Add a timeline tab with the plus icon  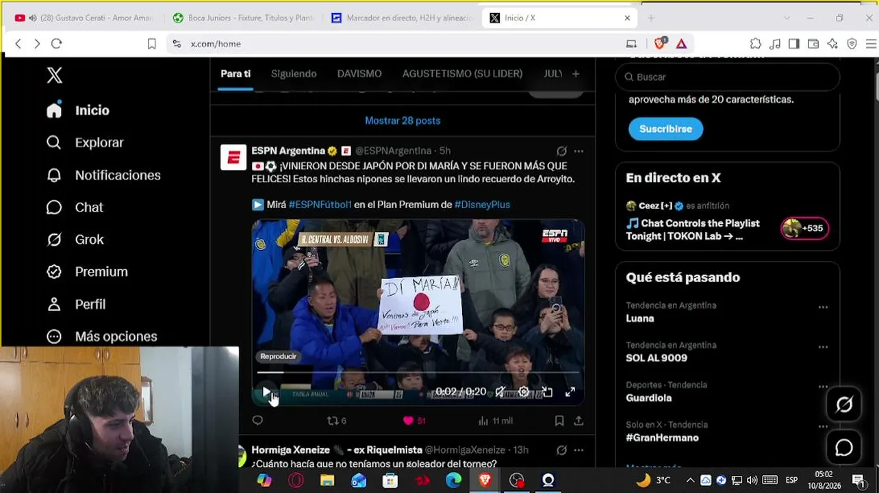(x=576, y=73)
